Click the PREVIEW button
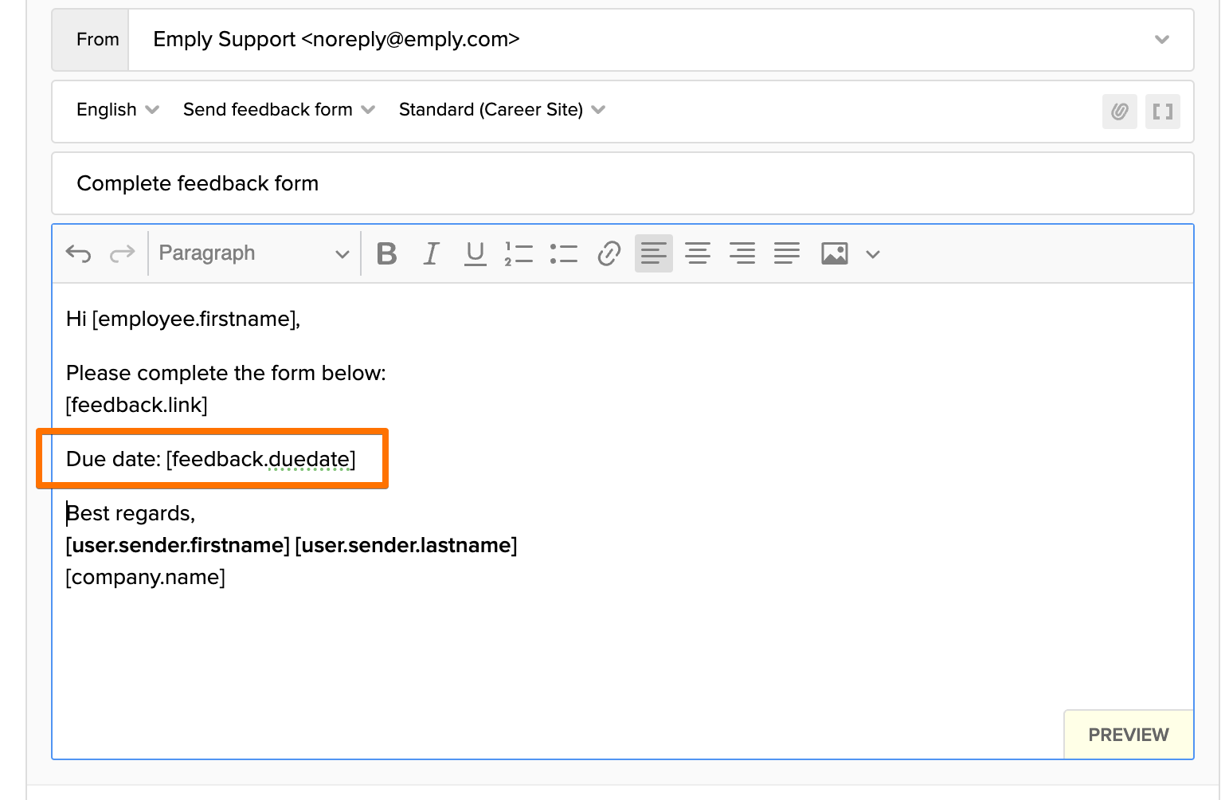Screen dimensions: 1225x800 click(1128, 735)
